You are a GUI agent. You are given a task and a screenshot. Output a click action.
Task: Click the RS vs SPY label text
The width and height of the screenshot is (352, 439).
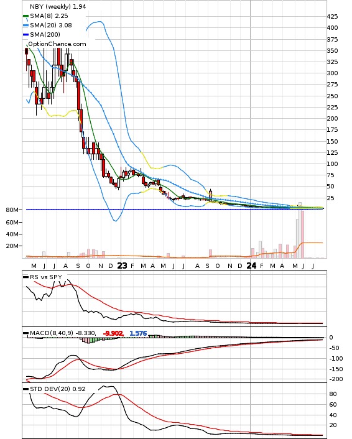pos(46,277)
